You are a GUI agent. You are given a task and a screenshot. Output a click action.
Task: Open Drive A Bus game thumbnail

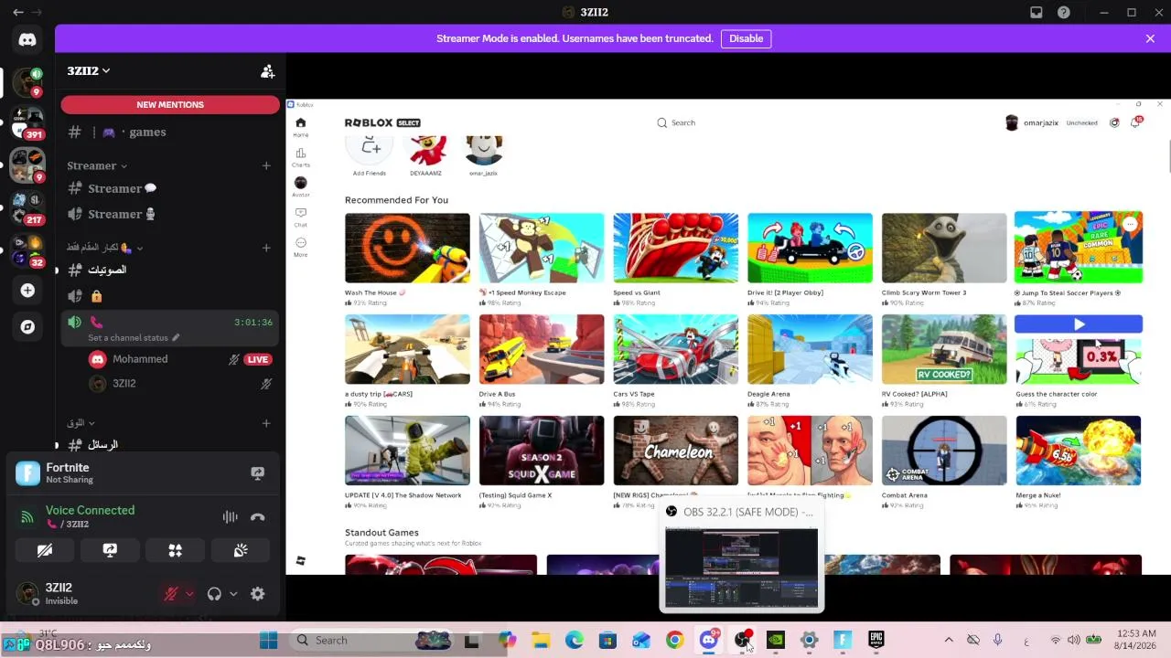542,349
